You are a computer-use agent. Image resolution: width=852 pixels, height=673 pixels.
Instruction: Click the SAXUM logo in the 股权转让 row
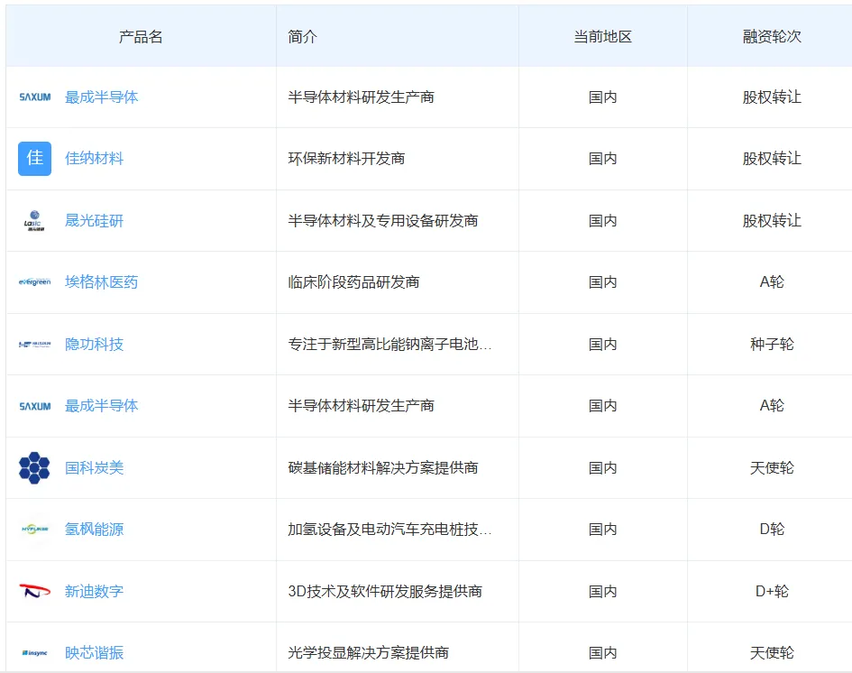click(x=35, y=97)
